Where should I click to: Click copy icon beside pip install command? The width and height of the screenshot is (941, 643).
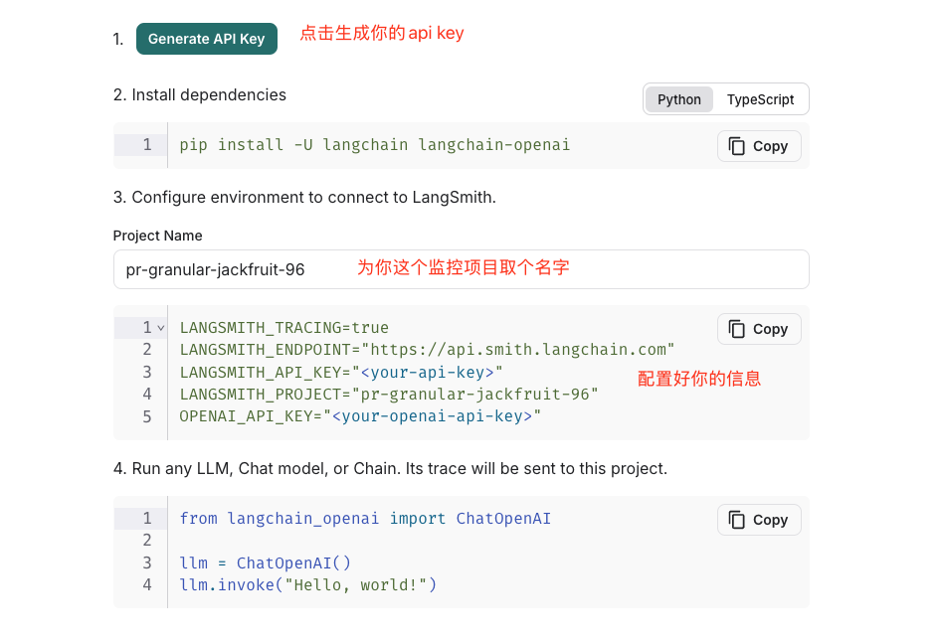click(736, 146)
